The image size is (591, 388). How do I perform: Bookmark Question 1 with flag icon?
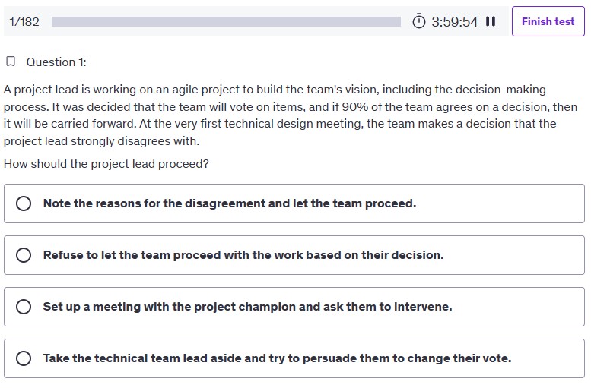coord(10,62)
